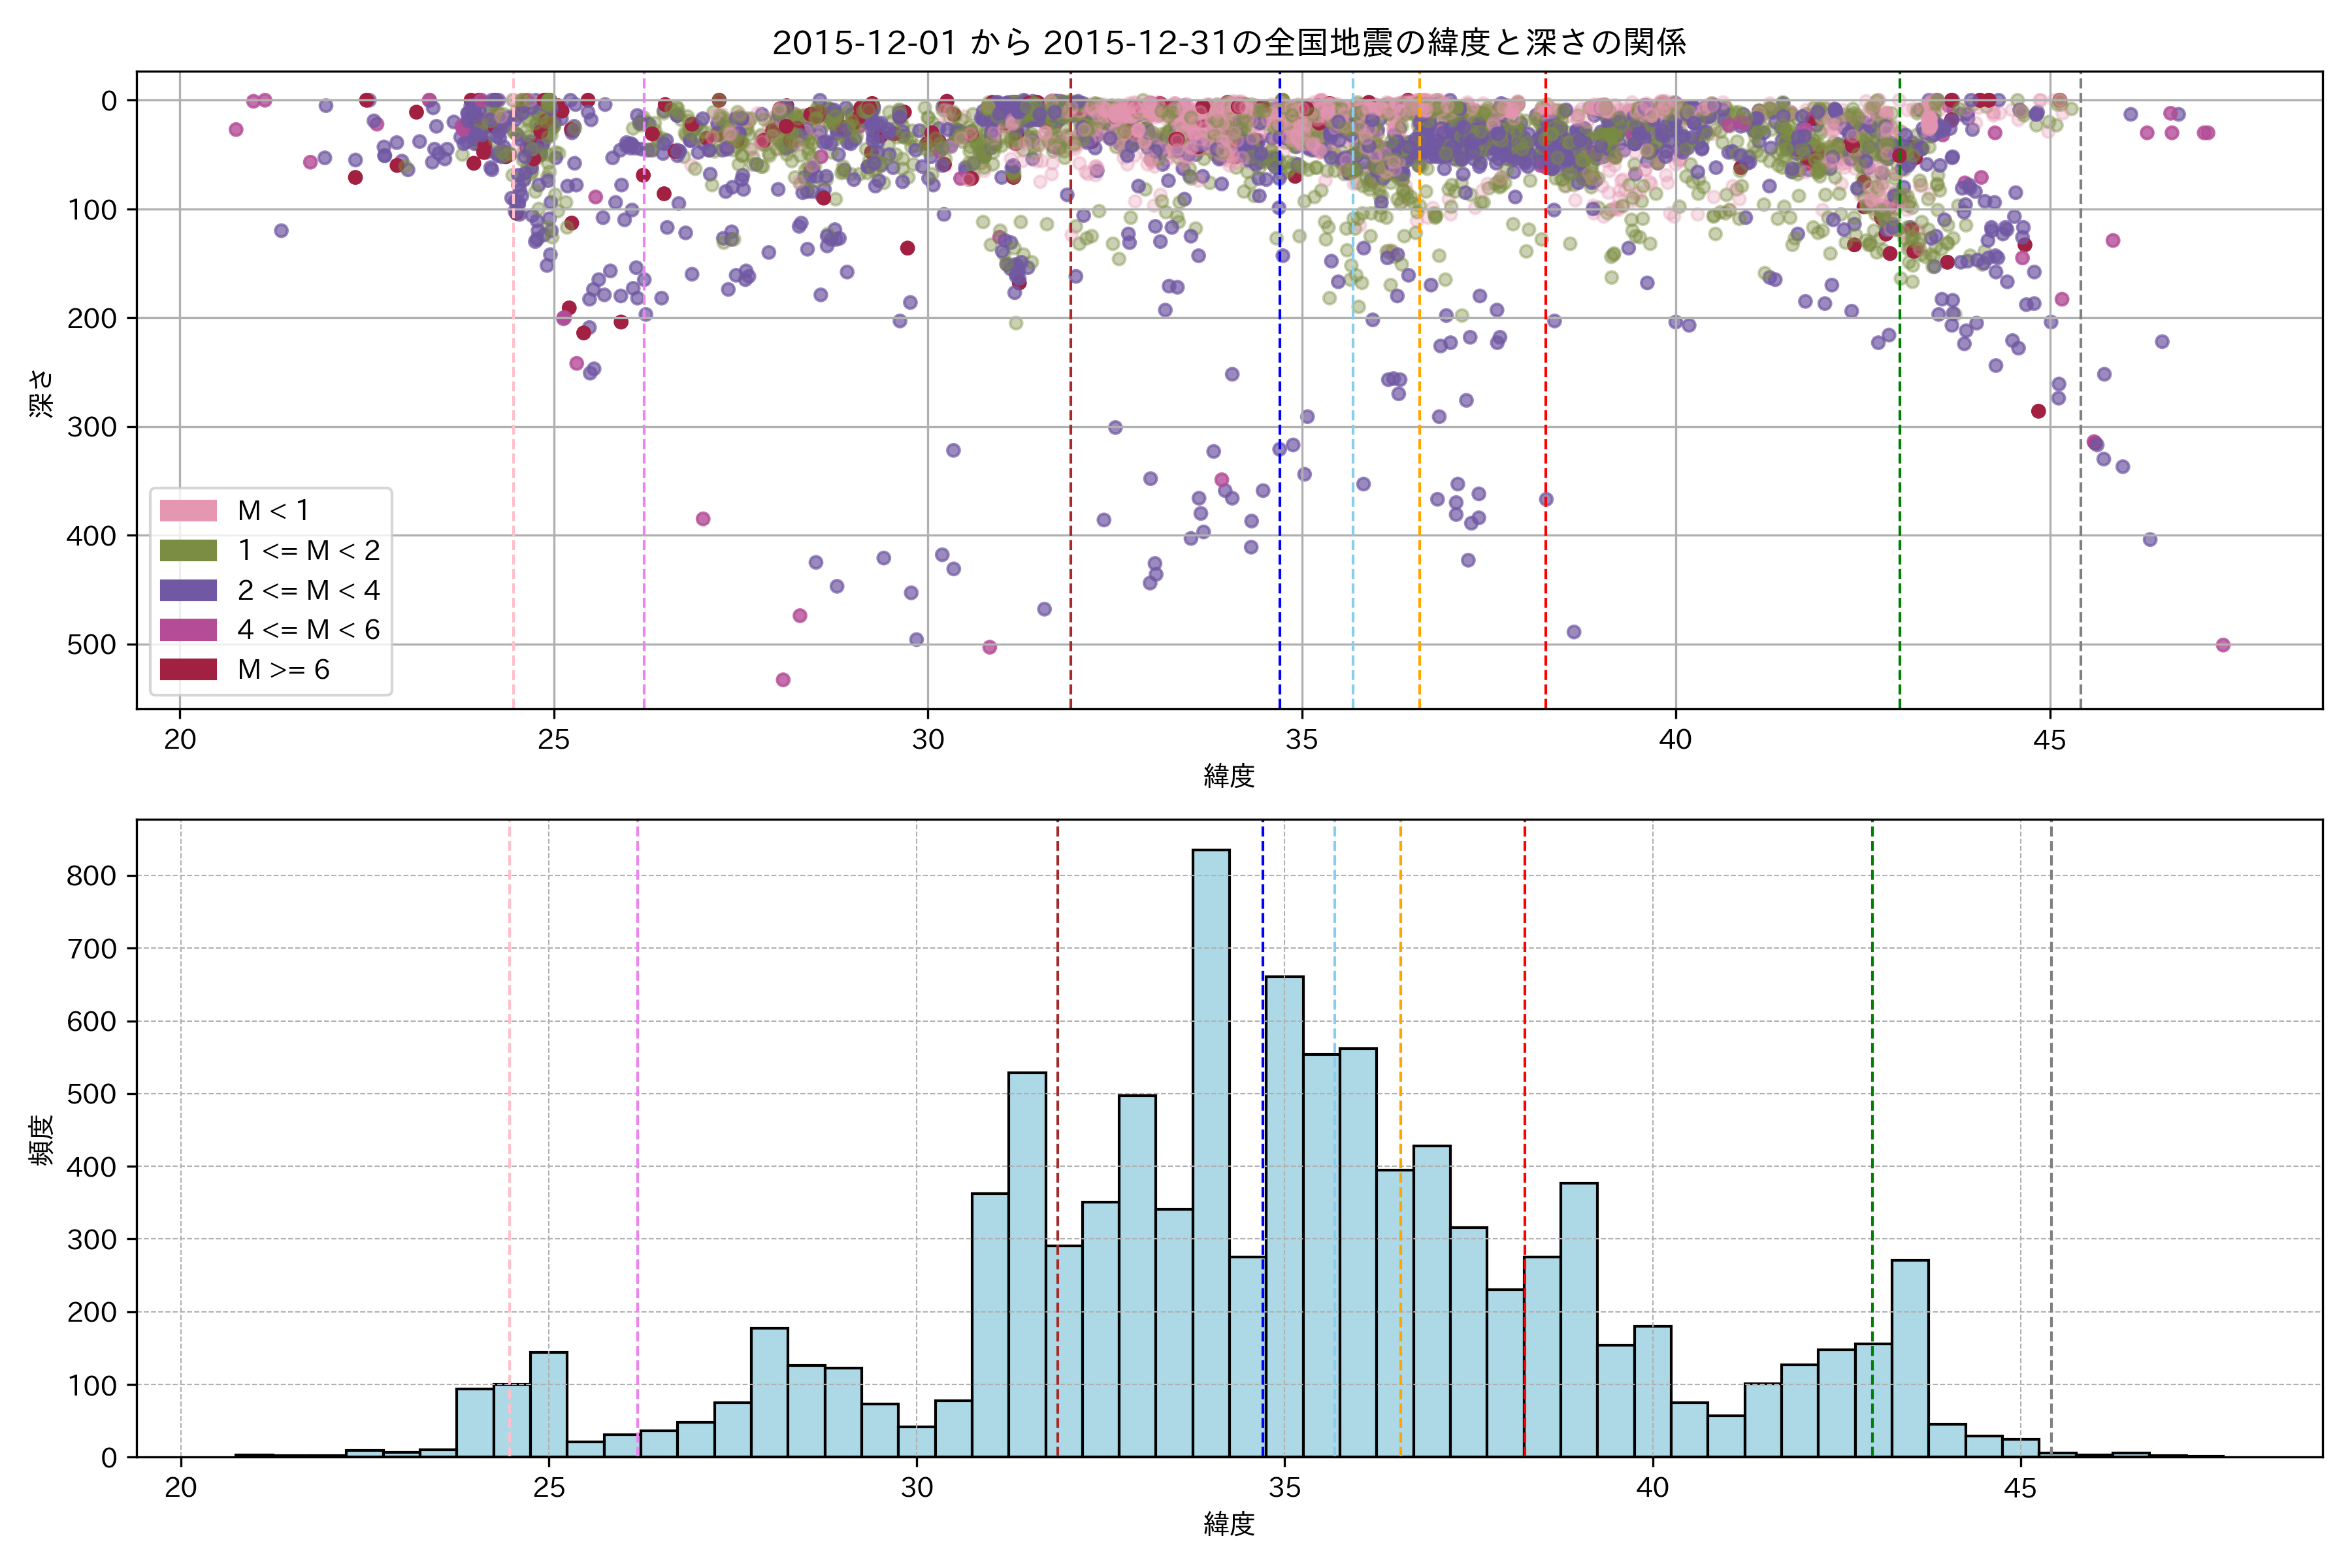This screenshot has height=1568, width=2352.
Task: Click the 20 tick label on histogram x-axis
Action: pos(180,1488)
